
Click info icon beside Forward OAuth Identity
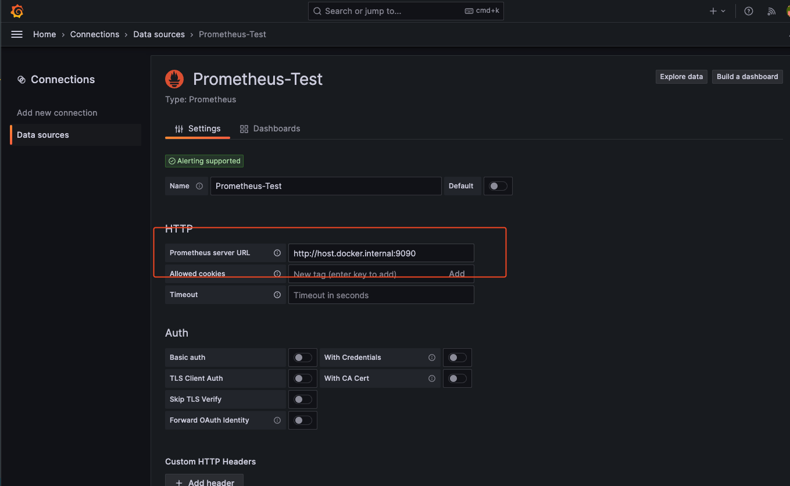(277, 420)
